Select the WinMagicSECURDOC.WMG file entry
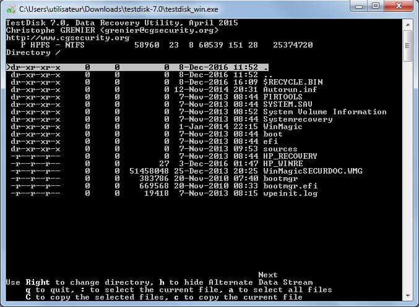Image resolution: width=419 pixels, height=307 pixels. 186,171
